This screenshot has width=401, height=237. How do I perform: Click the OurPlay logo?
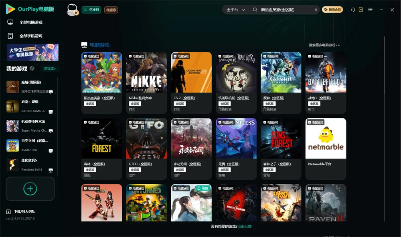coord(30,9)
